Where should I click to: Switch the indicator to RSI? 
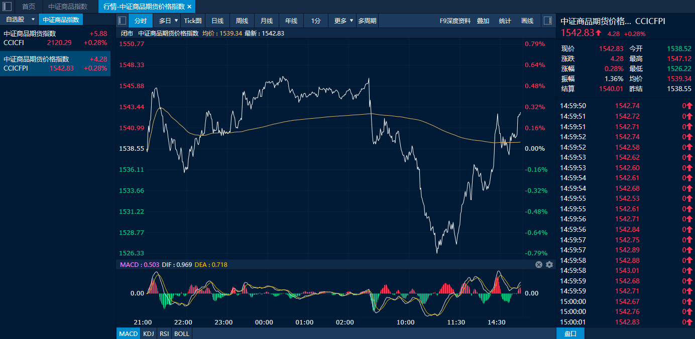click(164, 333)
